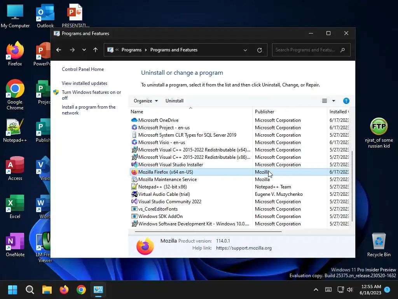
Task: Click the forward navigation arrow
Action: (72, 50)
